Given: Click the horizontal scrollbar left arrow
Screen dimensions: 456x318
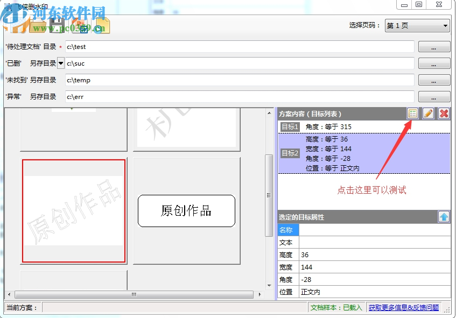Looking at the screenshot, I should (x=9, y=294).
